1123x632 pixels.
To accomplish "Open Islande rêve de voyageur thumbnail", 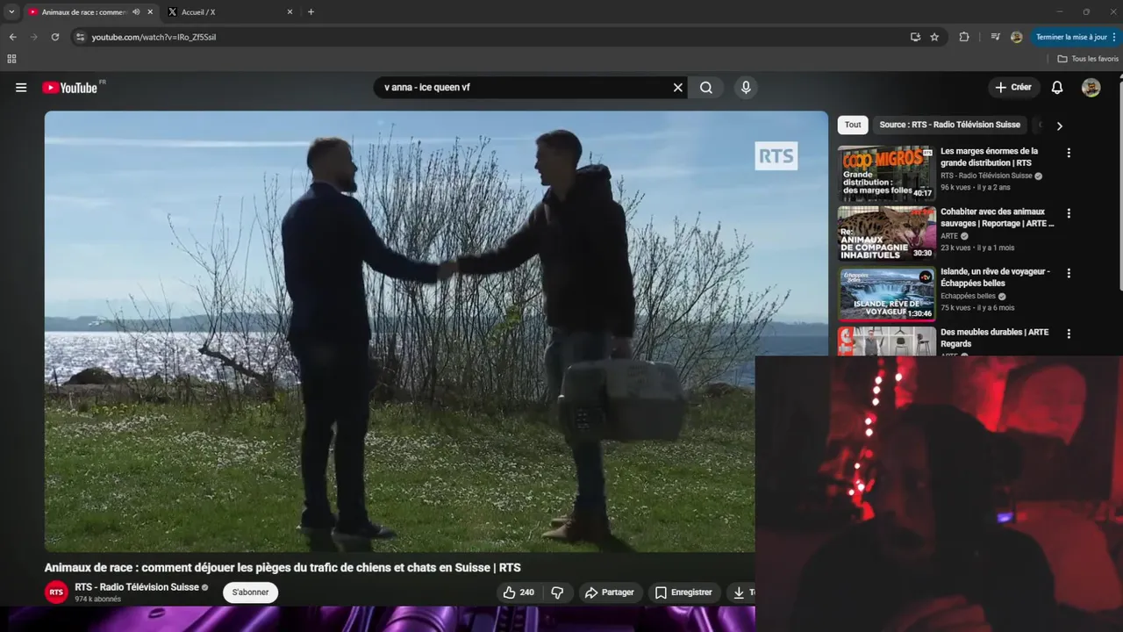I will tap(886, 294).
